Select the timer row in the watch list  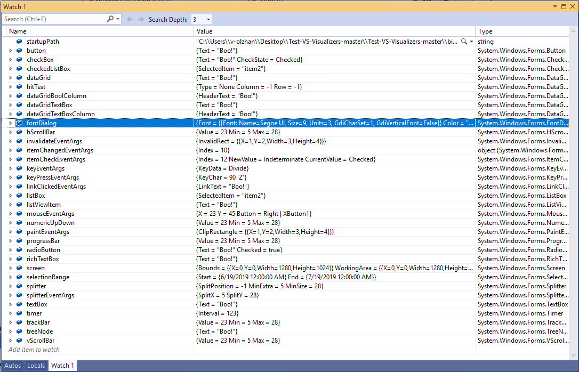click(x=34, y=313)
